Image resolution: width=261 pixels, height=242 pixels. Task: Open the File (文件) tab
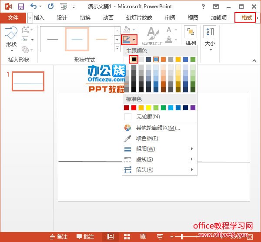click(x=13, y=18)
